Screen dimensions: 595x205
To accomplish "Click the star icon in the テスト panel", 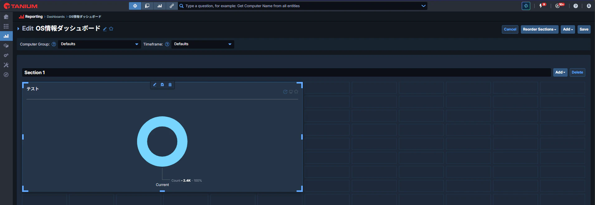I will [x=296, y=92].
